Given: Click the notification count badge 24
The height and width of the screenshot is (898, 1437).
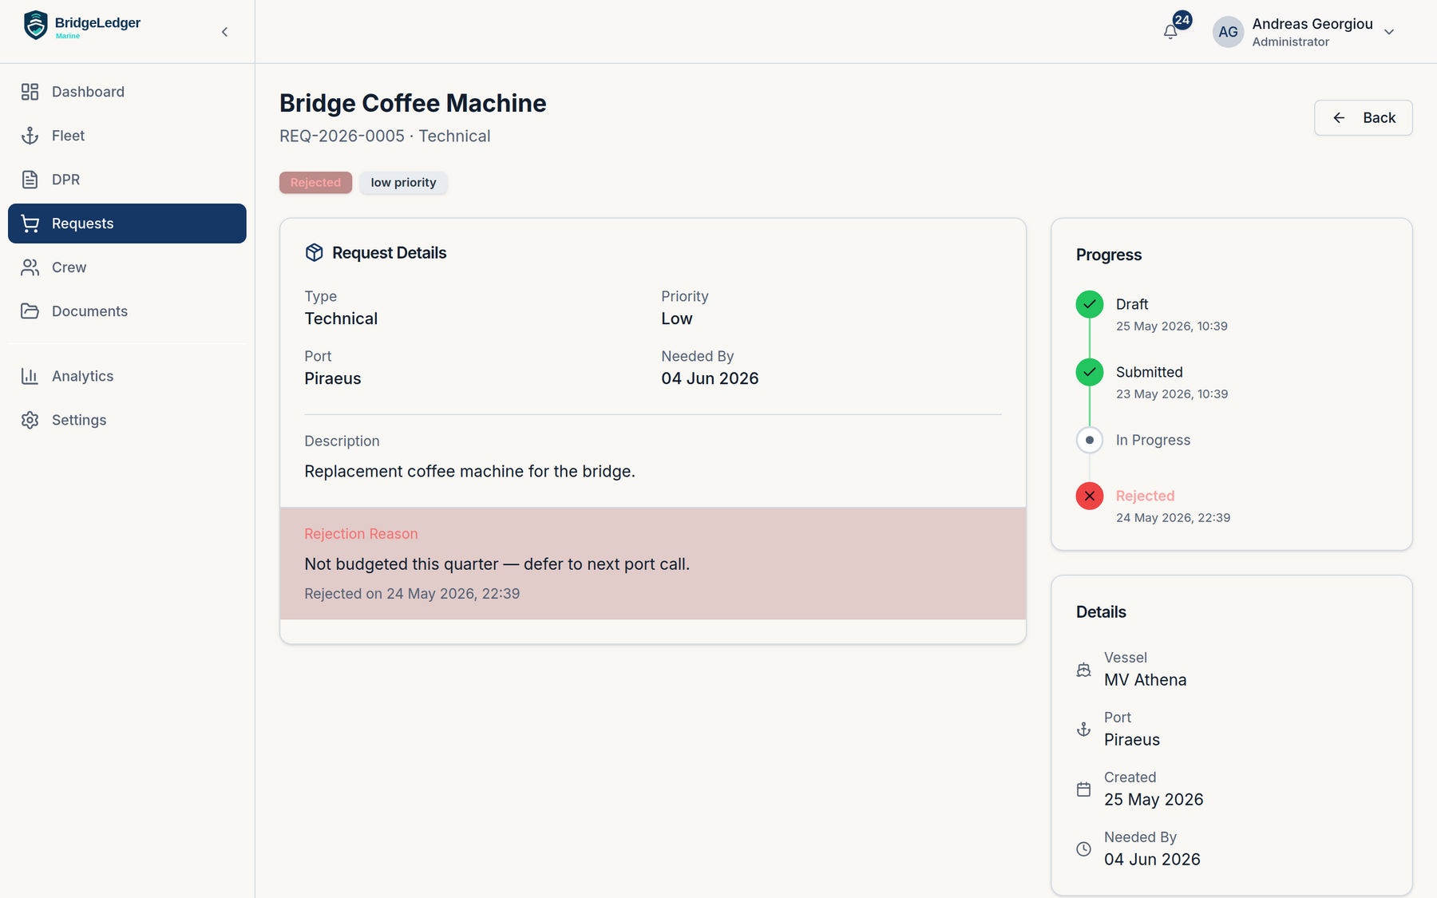Looking at the screenshot, I should click(x=1182, y=20).
